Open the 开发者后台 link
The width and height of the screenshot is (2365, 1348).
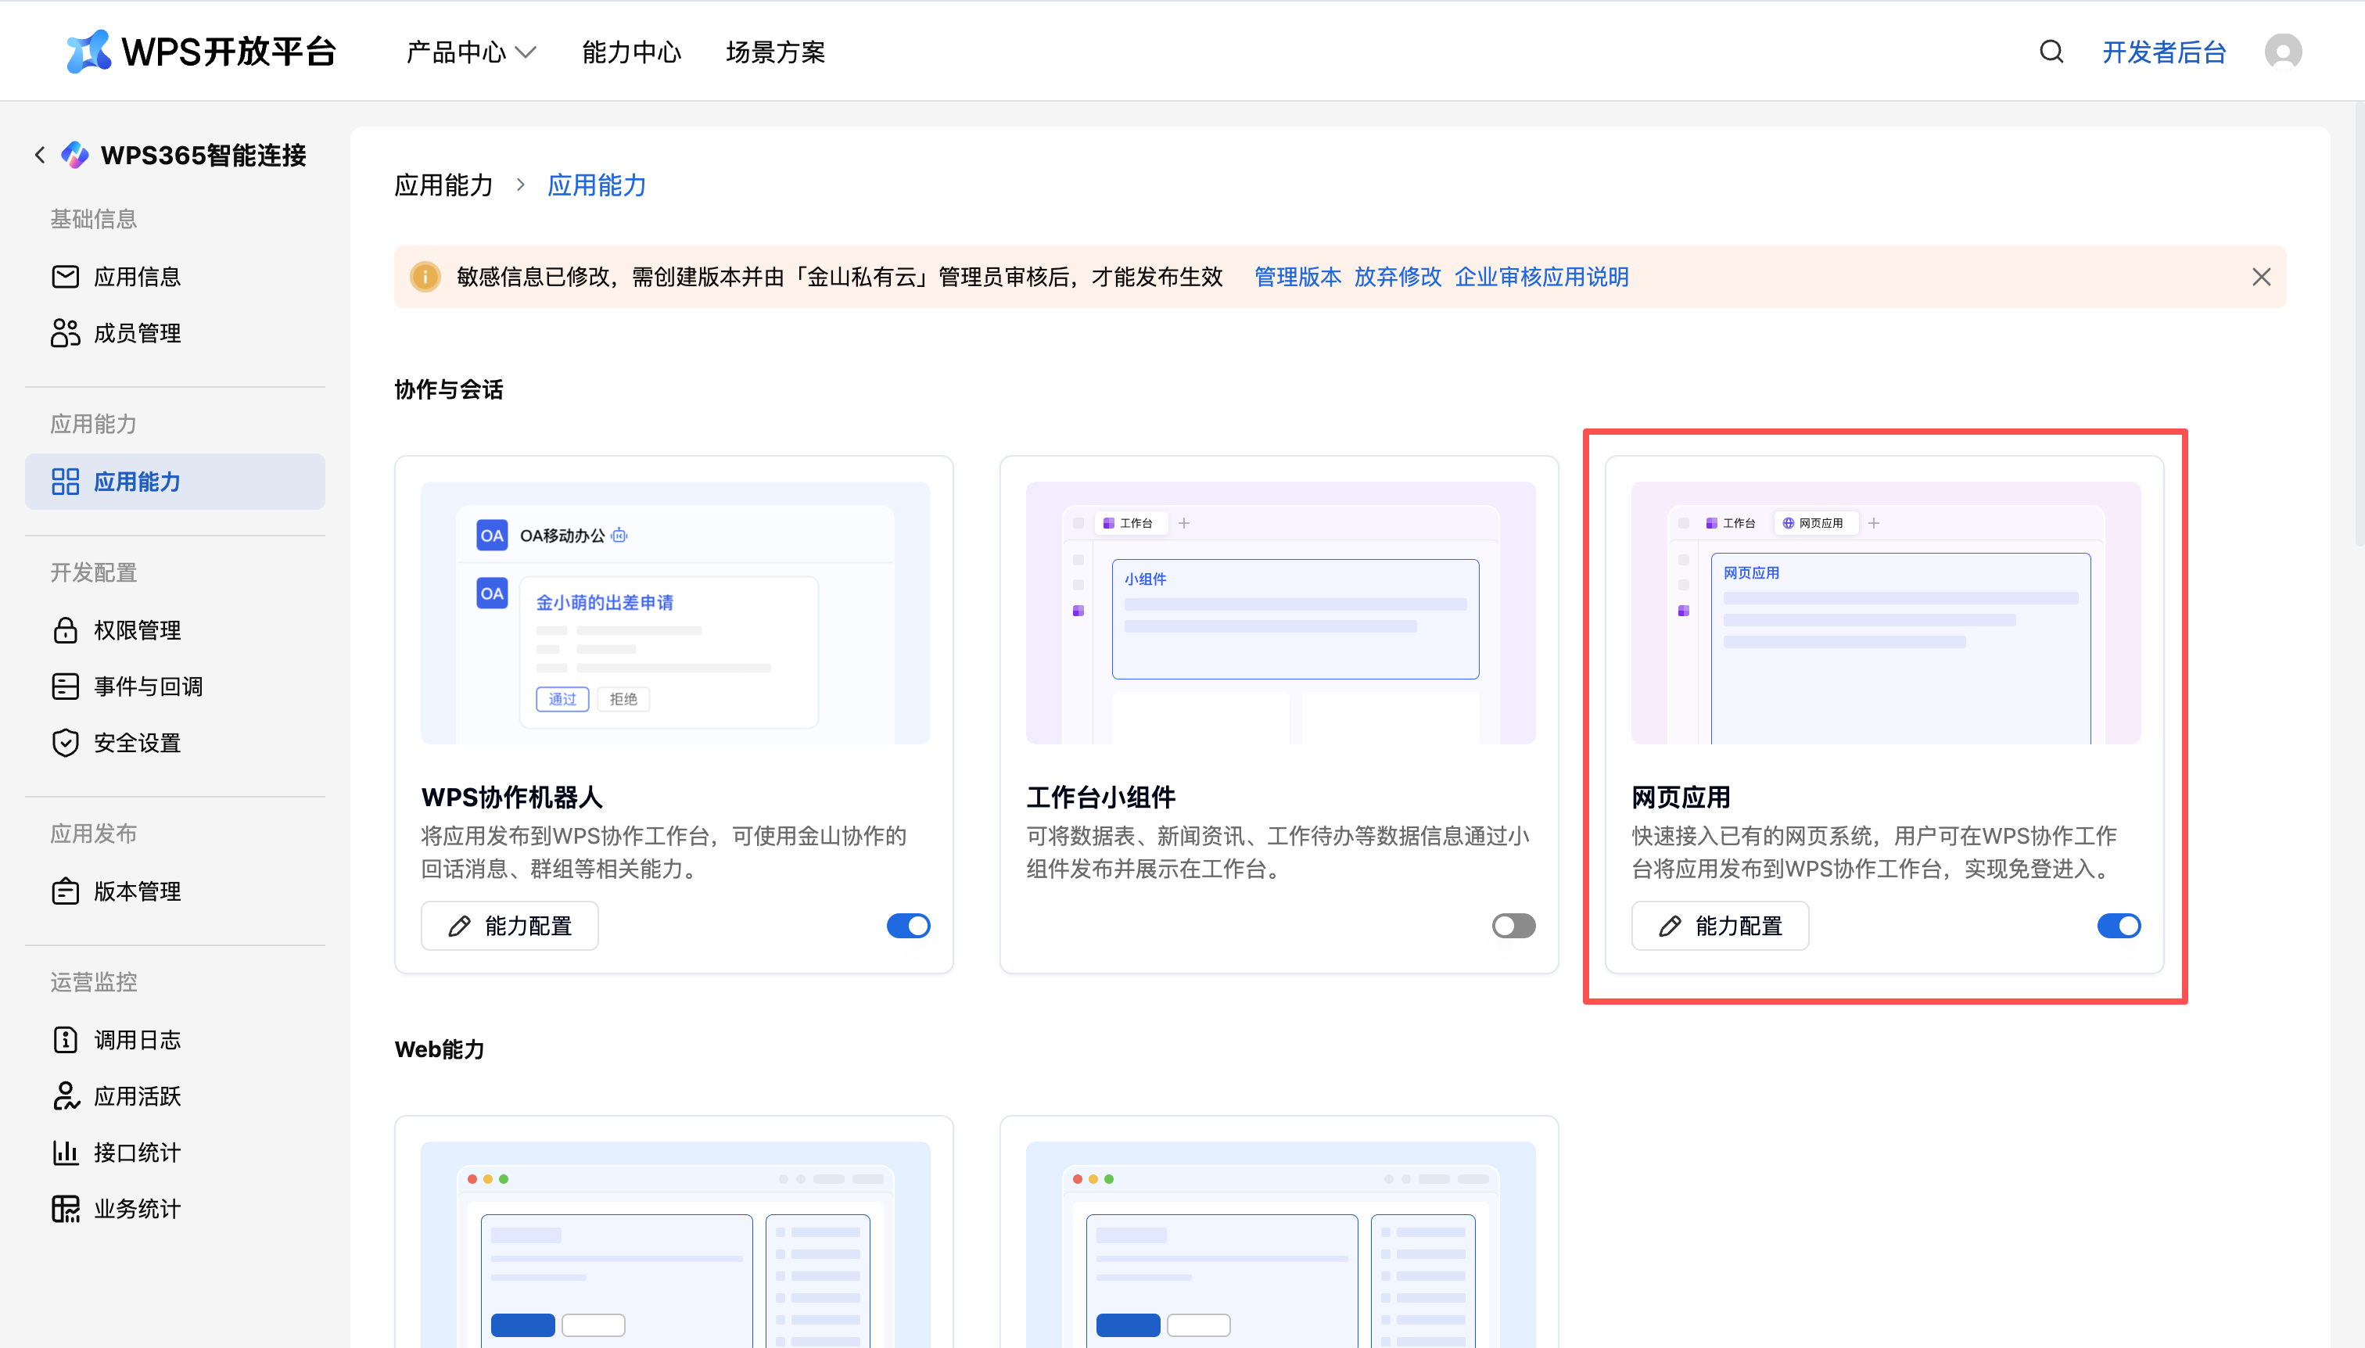[2163, 52]
